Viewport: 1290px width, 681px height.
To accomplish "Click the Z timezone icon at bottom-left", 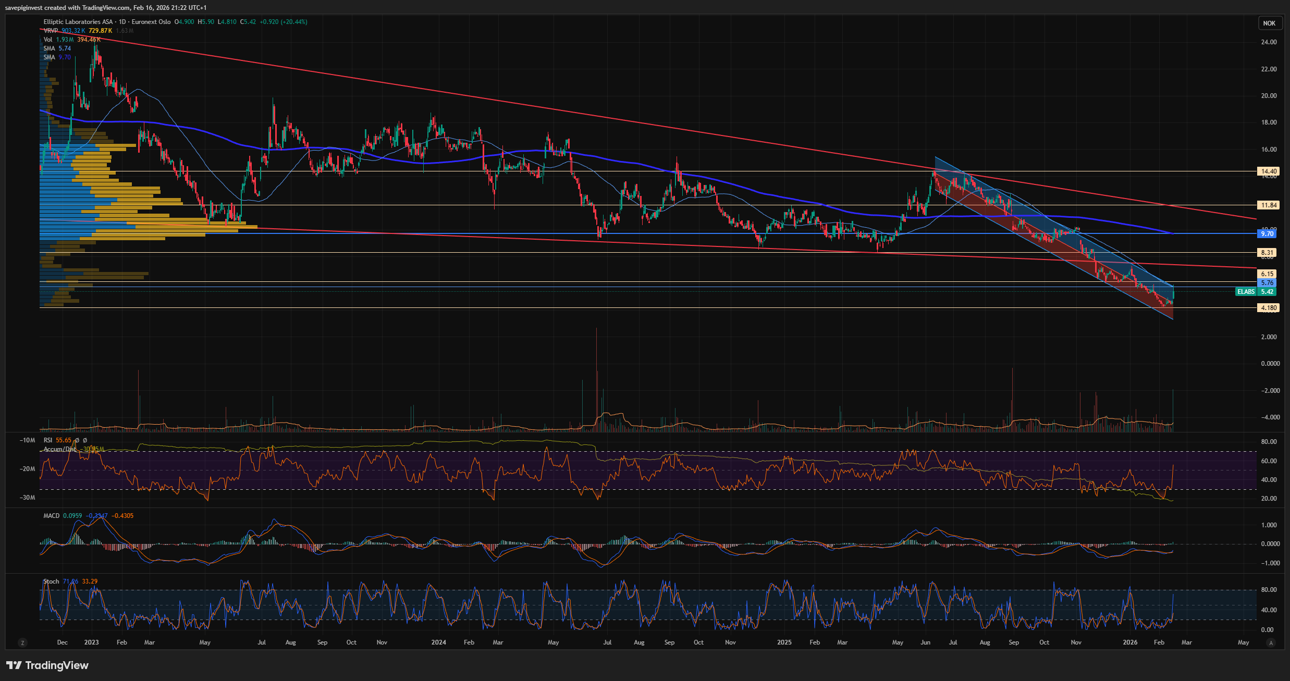I will coord(22,642).
